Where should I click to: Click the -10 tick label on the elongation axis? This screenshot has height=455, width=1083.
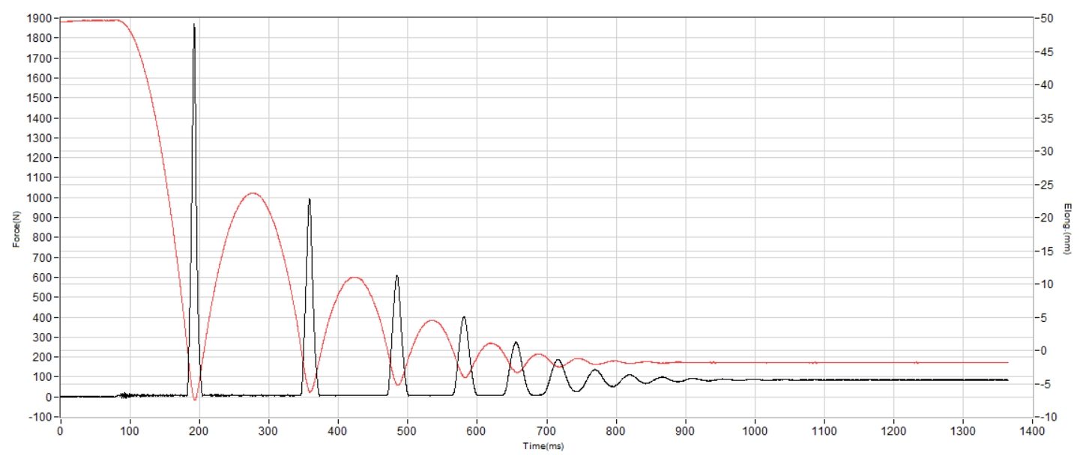1047,417
